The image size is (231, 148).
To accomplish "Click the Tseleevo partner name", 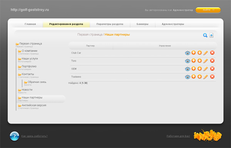I will pos(76,77).
